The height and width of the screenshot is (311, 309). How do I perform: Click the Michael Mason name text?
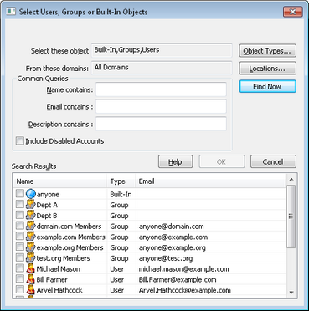pos(59,269)
